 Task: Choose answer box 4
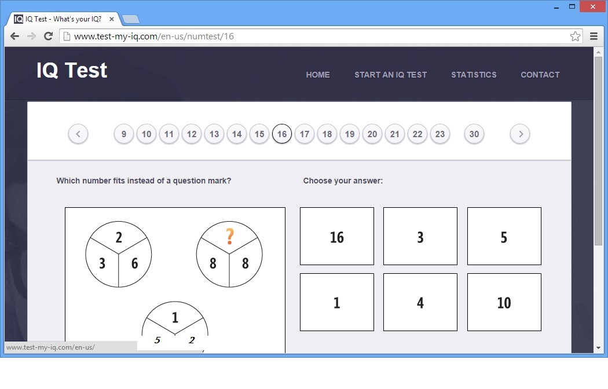[420, 302]
